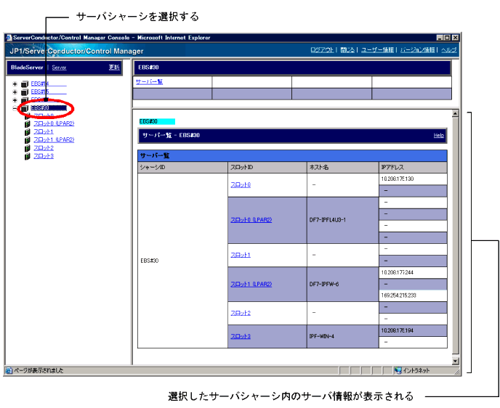500x408 pixels.
Task: Collapse the EBS#30 chassis node
Action: pyautogui.click(x=15, y=108)
